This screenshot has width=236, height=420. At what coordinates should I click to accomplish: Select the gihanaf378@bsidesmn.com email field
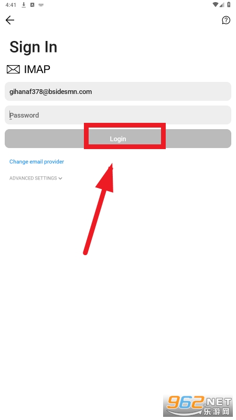[118, 91]
